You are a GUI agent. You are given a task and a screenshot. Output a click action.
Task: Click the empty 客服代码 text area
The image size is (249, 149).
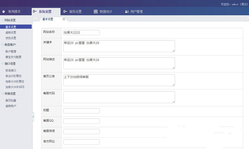(119, 97)
